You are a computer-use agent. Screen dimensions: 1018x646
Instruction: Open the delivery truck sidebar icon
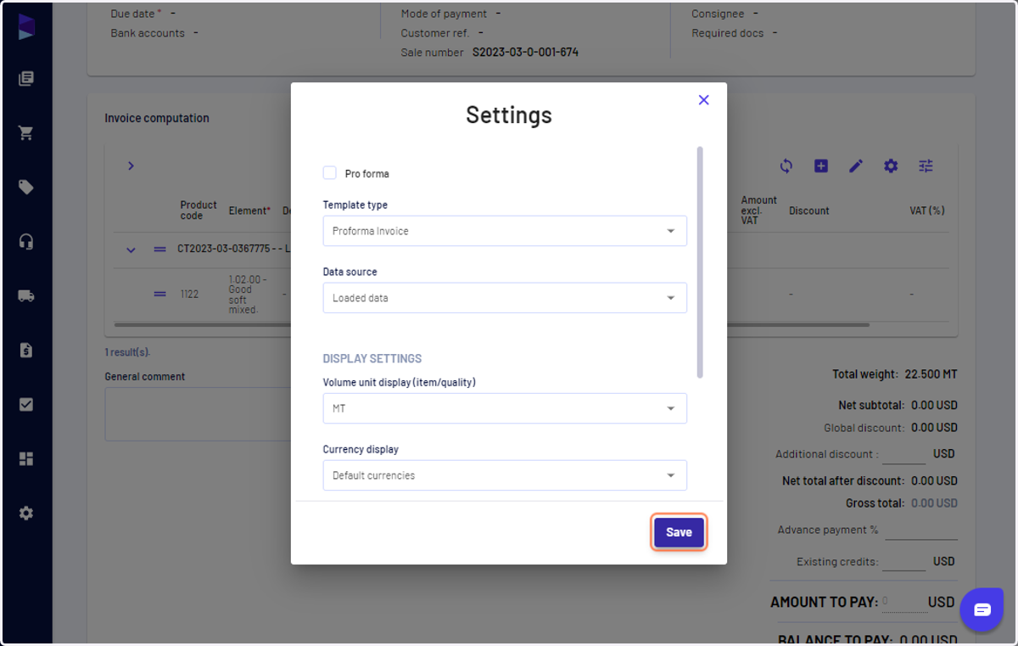(26, 296)
